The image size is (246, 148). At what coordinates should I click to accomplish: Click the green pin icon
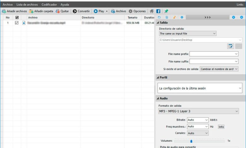coord(166,11)
